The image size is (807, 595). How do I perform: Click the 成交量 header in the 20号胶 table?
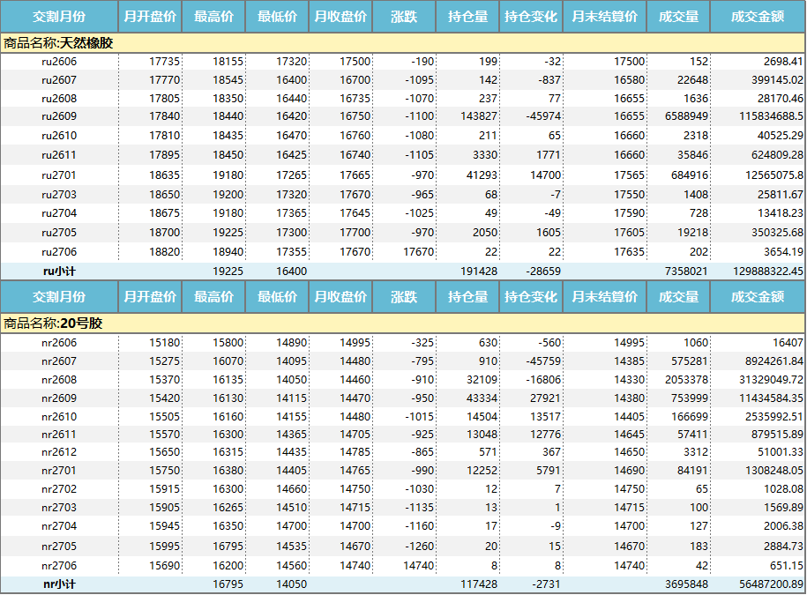(678, 297)
